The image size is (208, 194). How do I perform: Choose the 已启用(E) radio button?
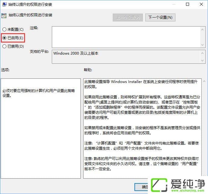4,38
